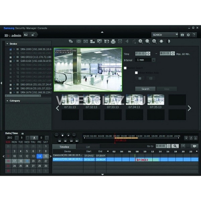Open contrast half-circle icon
This screenshot has width=201, height=201.
pyautogui.click(x=168, y=42)
